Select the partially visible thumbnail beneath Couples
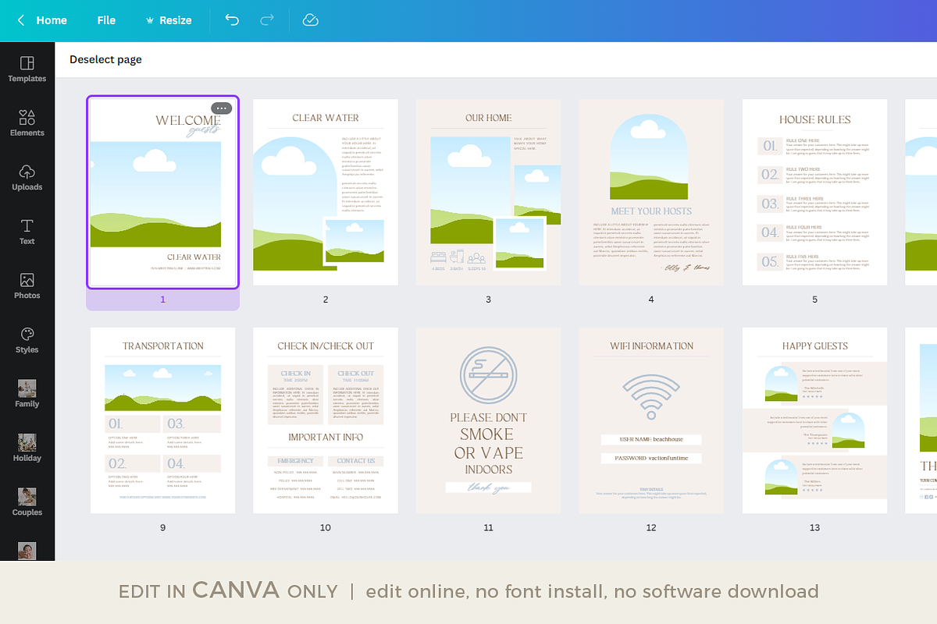This screenshot has width=937, height=624. click(27, 551)
